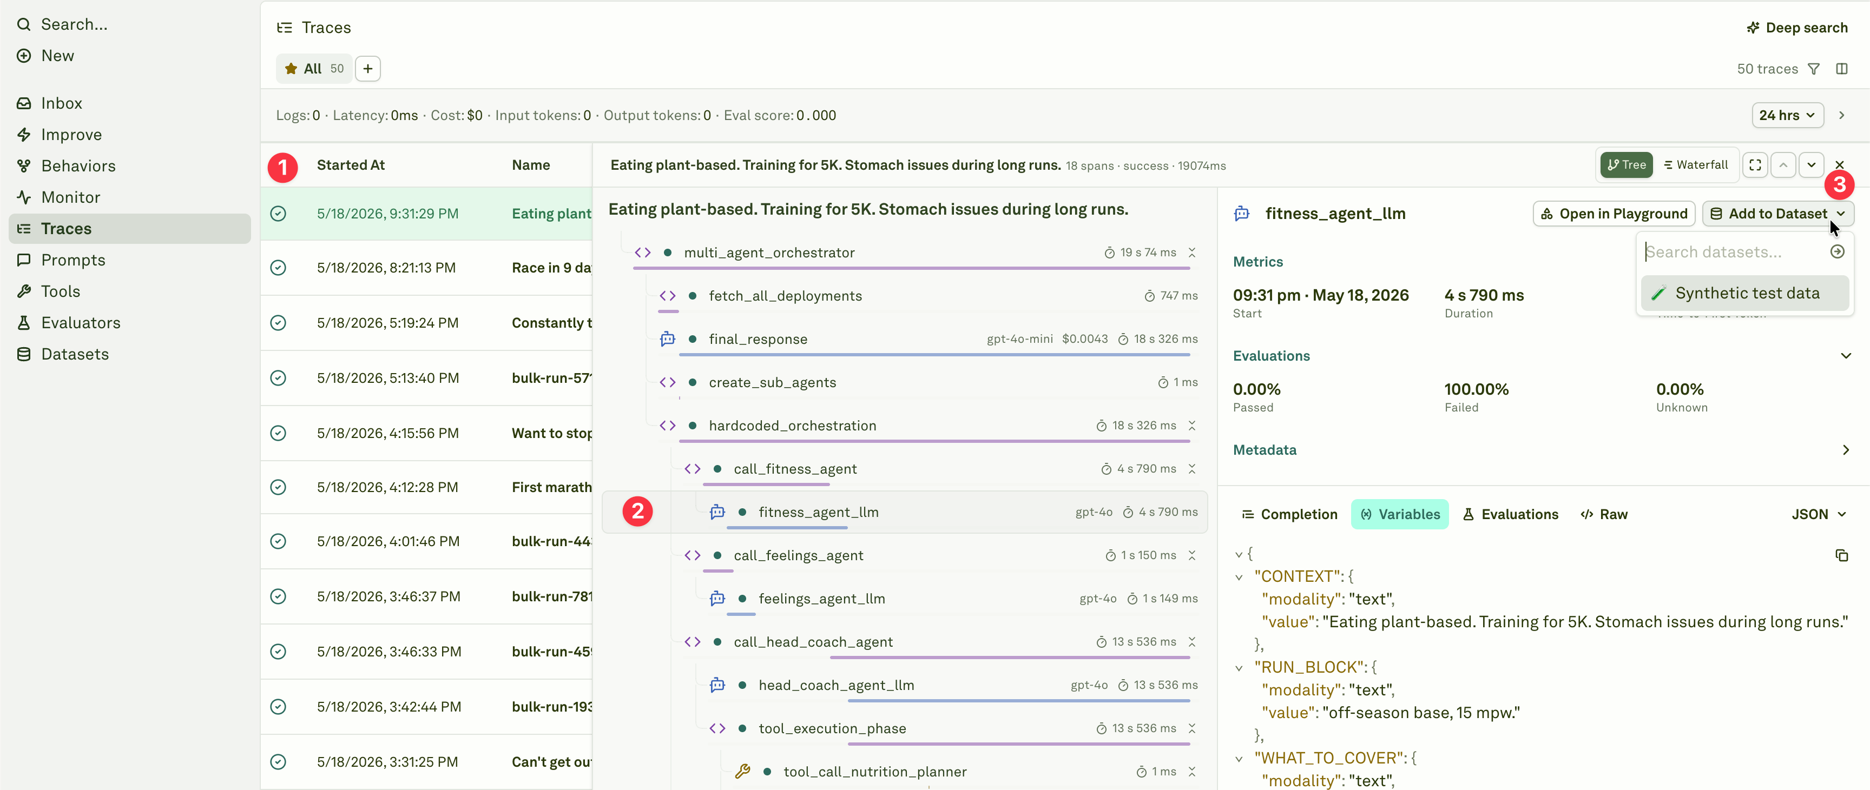Viewport: 1870px width, 790px height.
Task: Go to Evaluators page
Action: [130, 322]
